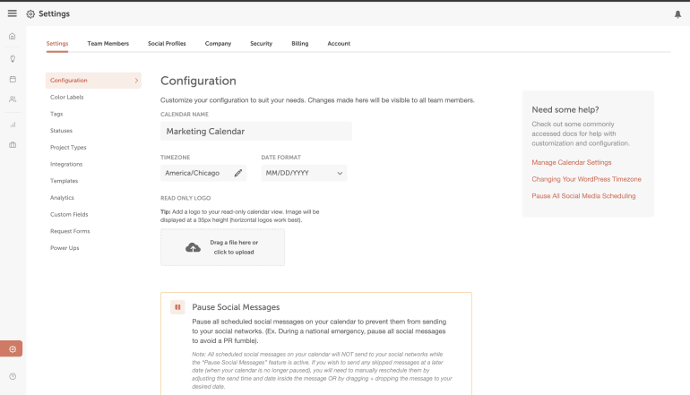Open the team people icon

coord(12,99)
